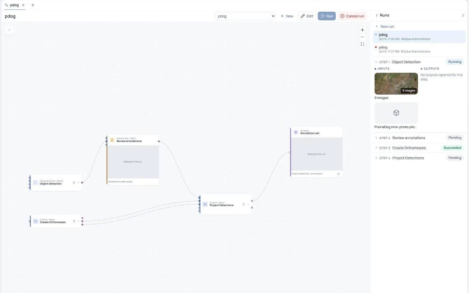Click the plus button at canvas top-left
The width and height of the screenshot is (469, 293).
point(9,30)
